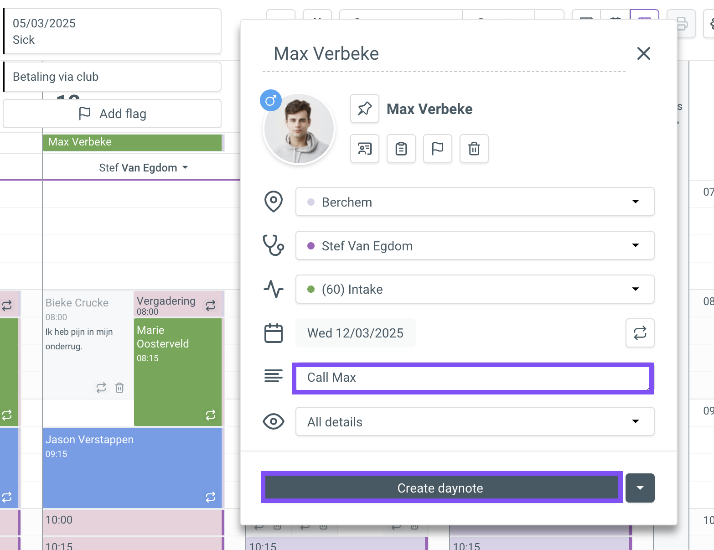Click repeat icon on Vergadering block

[x=211, y=306]
